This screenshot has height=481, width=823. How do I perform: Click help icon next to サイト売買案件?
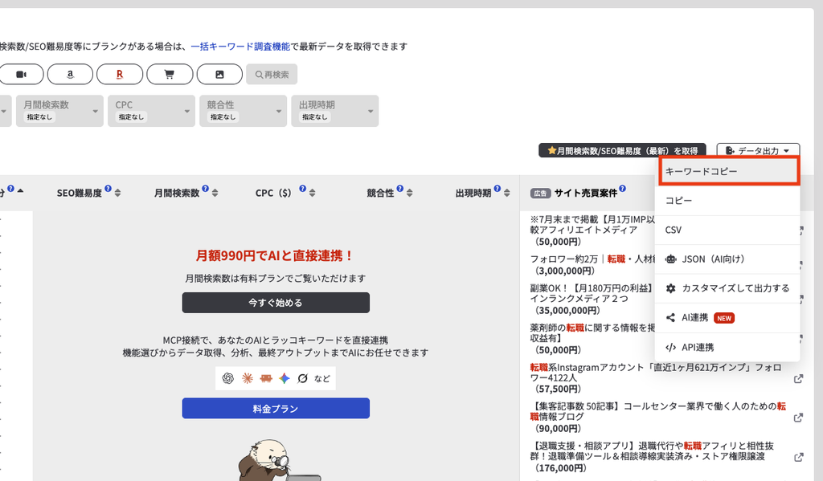point(622,189)
